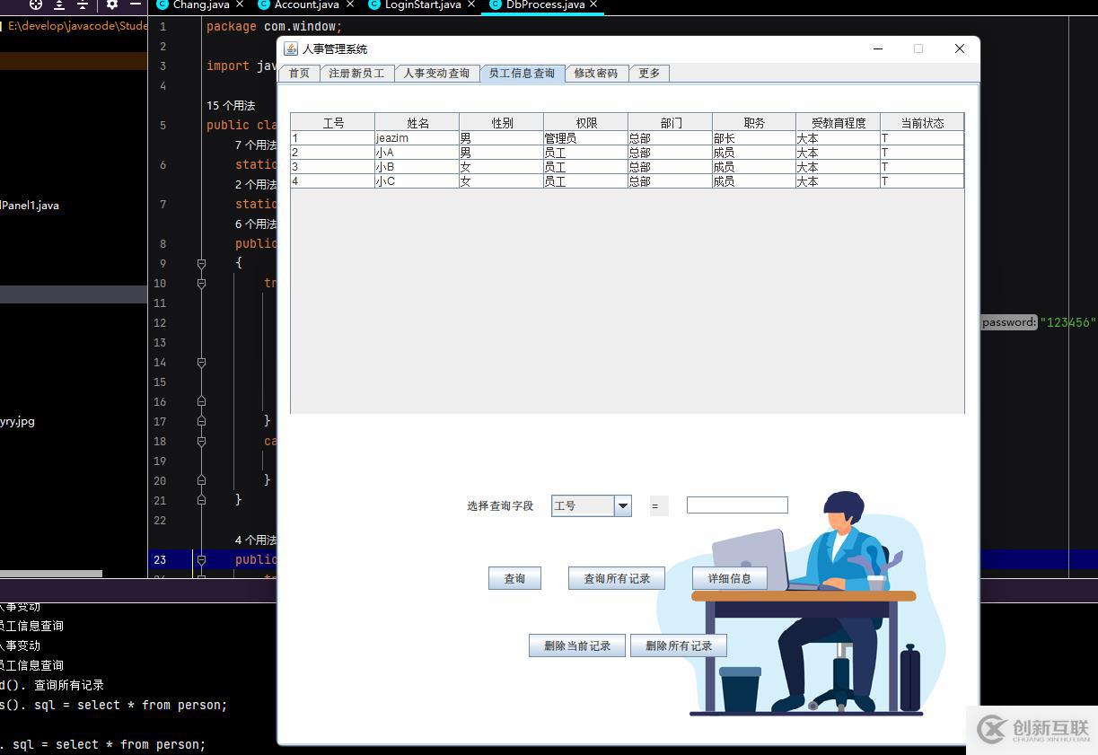This screenshot has height=755, width=1098.
Task: Click the 详细信息 button
Action: point(729,579)
